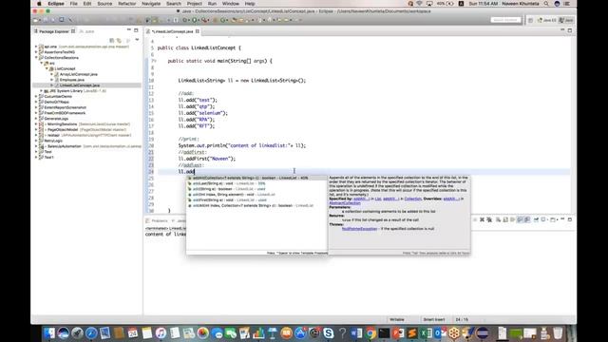Image resolution: width=608 pixels, height=342 pixels.
Task: Select LinkedListConcept.java in Package Explorer
Action: tap(80, 85)
